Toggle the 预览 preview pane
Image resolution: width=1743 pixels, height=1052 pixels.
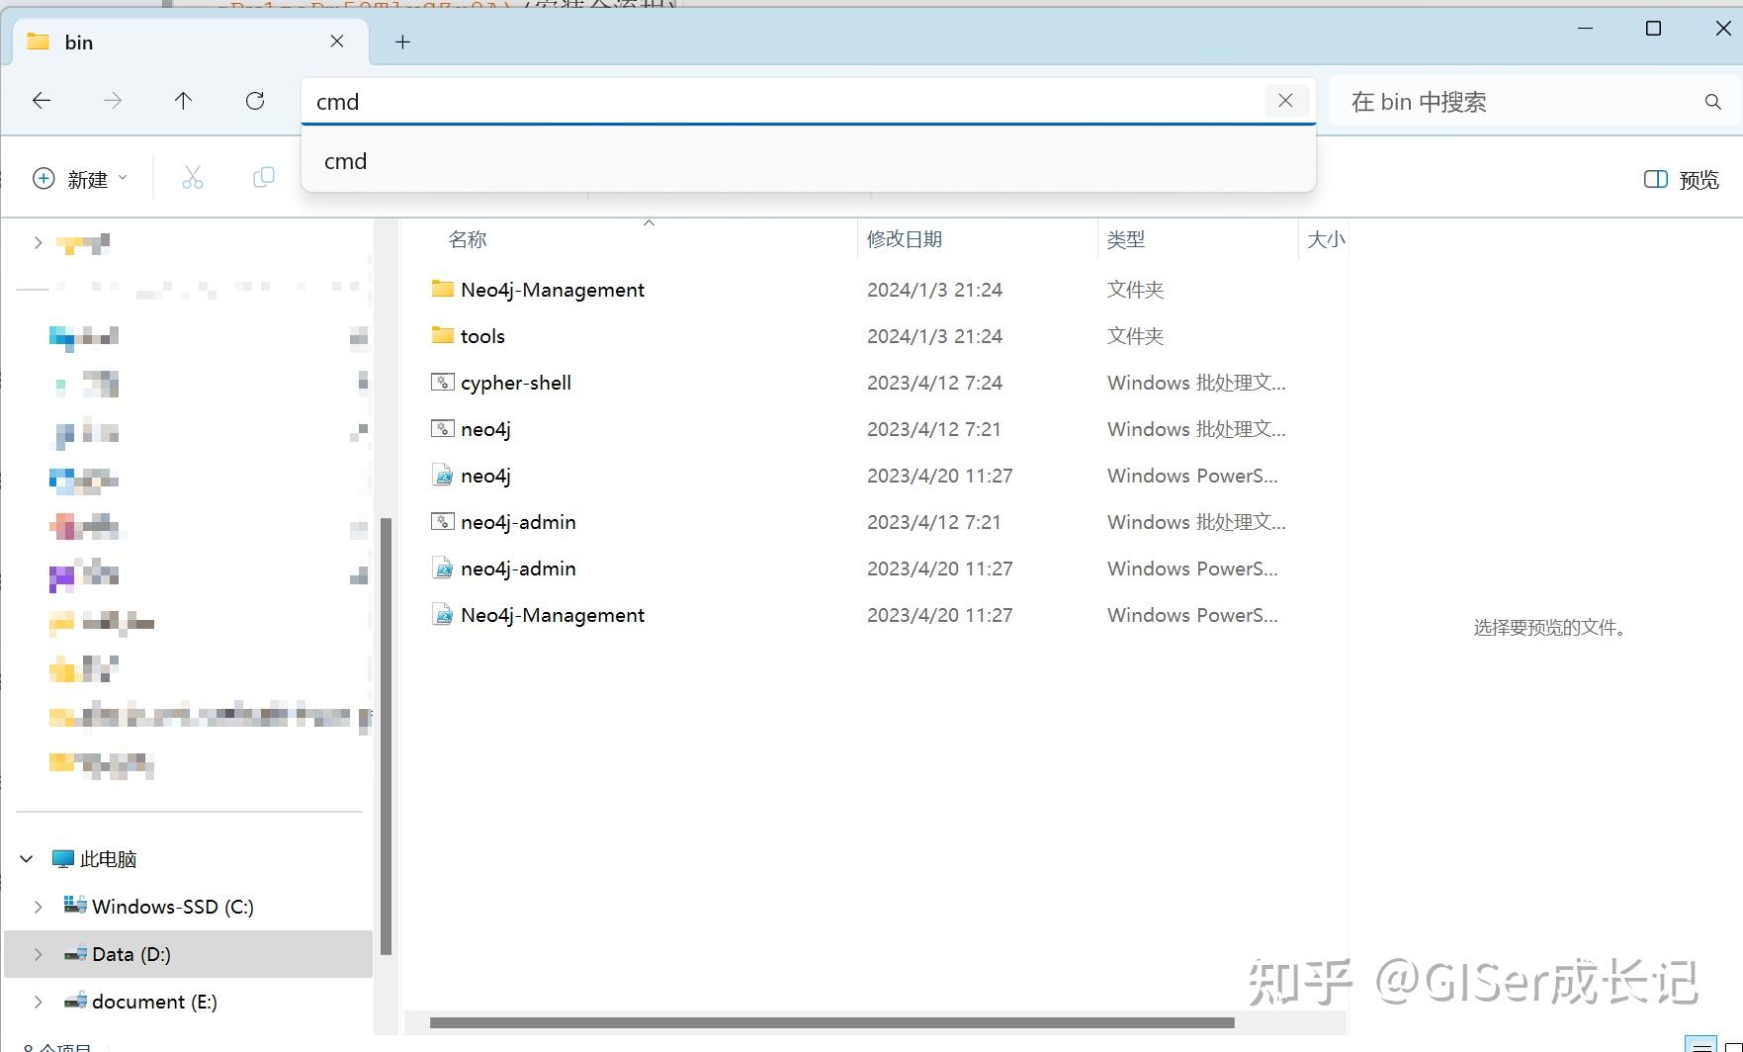[1681, 179]
